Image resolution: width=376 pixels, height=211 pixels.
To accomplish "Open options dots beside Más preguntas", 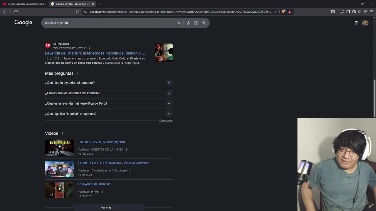I will tap(78, 74).
